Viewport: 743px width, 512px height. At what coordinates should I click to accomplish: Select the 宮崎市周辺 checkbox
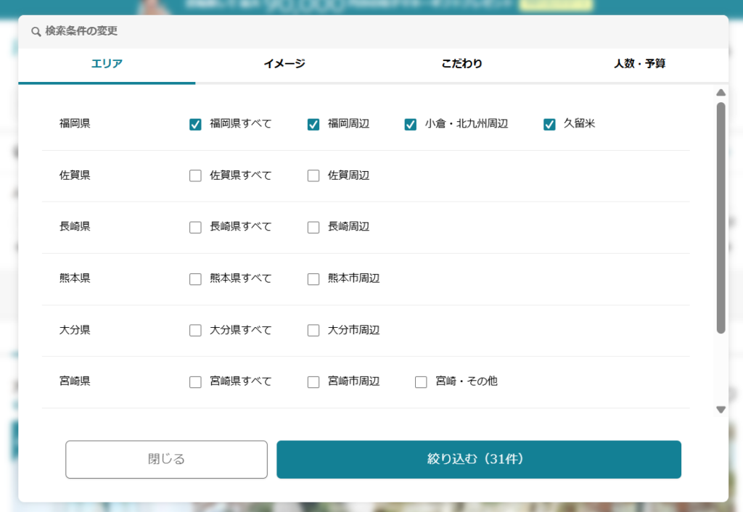(313, 381)
